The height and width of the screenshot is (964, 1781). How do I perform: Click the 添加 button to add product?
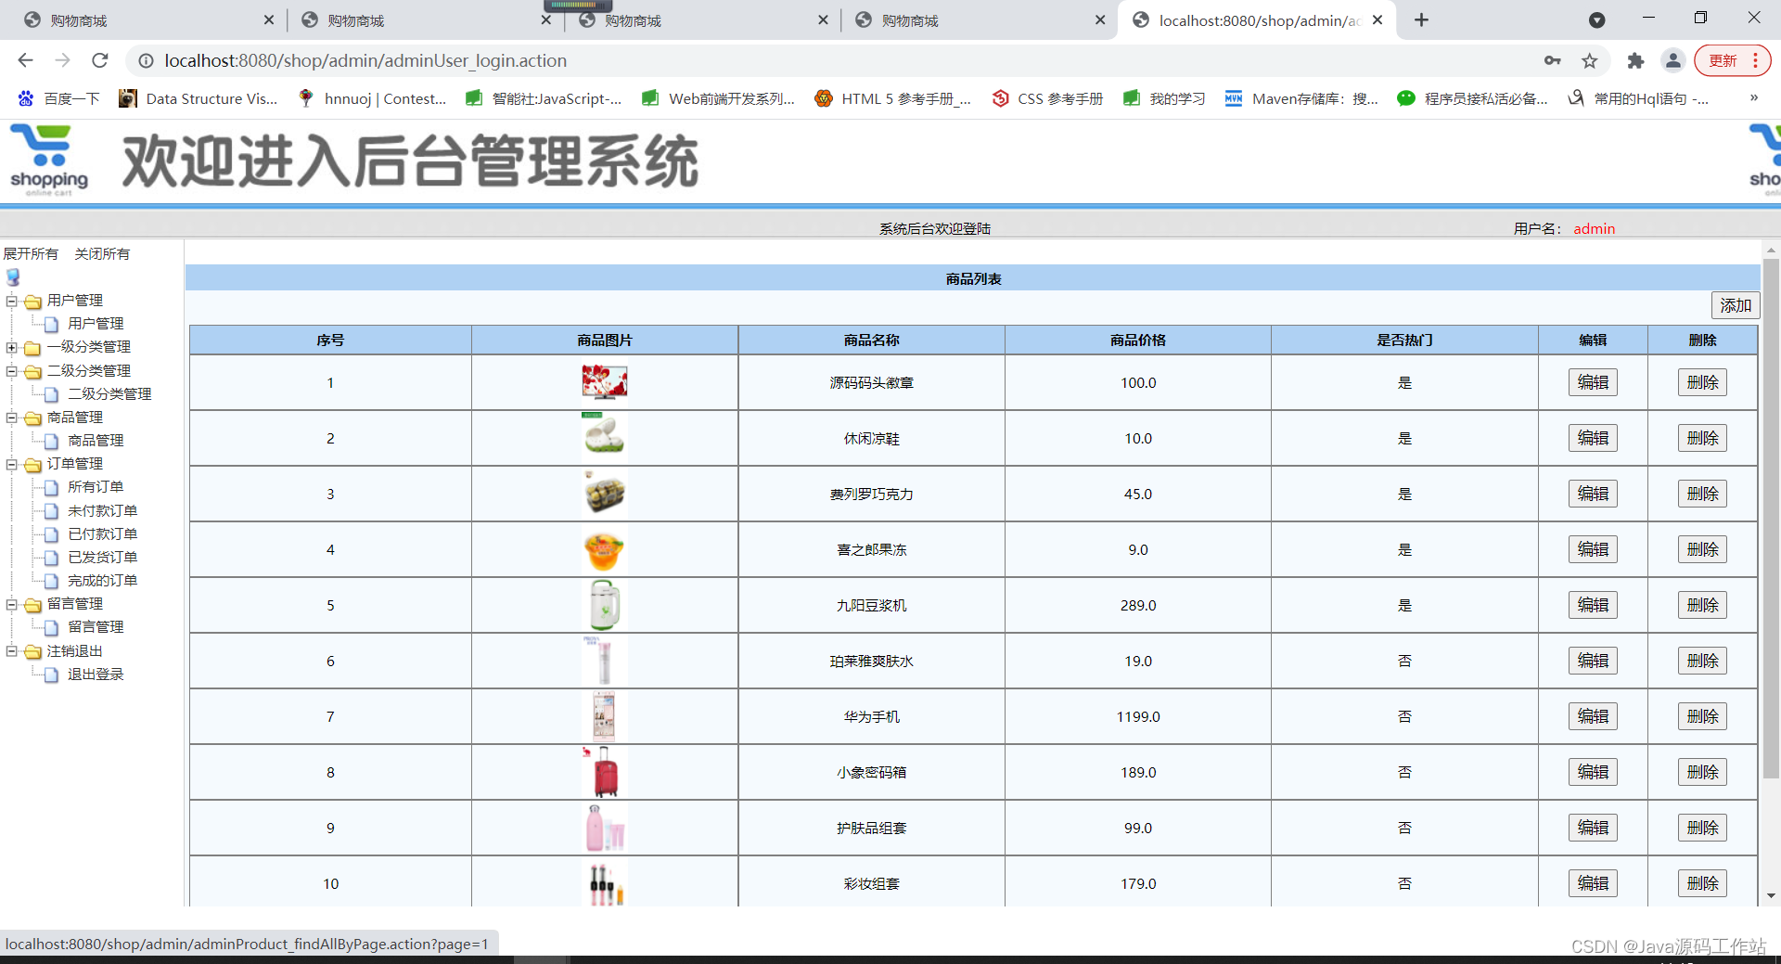click(1735, 305)
